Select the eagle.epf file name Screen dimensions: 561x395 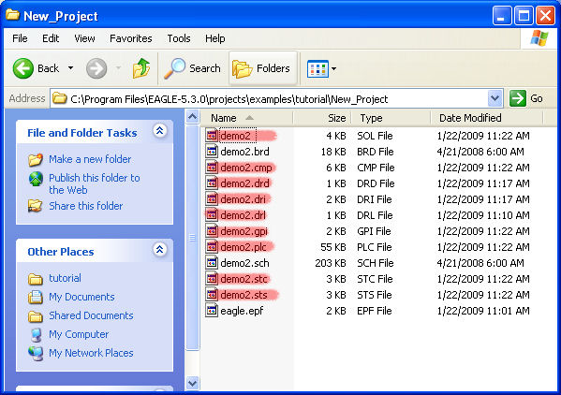coord(242,311)
